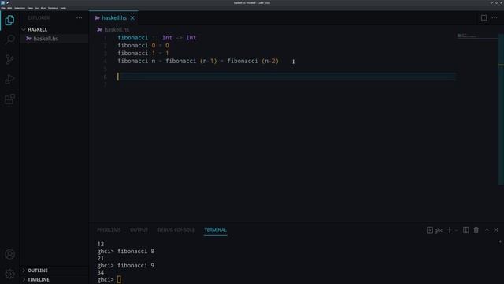
Task: Open the Extensions view
Action: pos(9,99)
